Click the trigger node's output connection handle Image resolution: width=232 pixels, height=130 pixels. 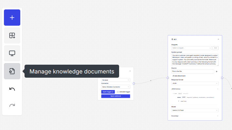click(x=134, y=84)
